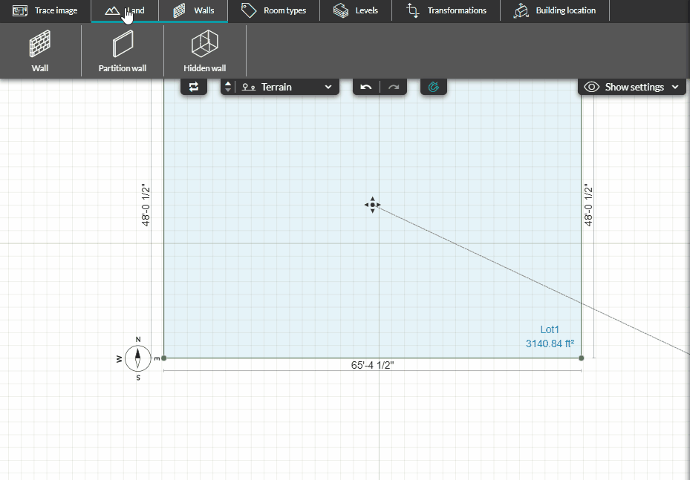Undo the last action
The width and height of the screenshot is (690, 480).
tap(365, 87)
